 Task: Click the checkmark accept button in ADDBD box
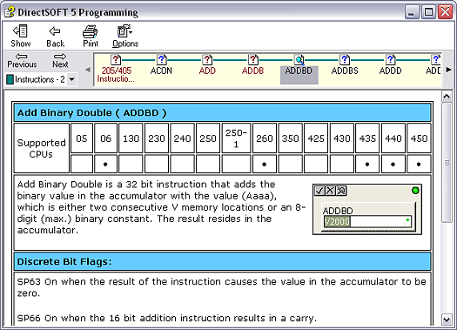click(319, 191)
